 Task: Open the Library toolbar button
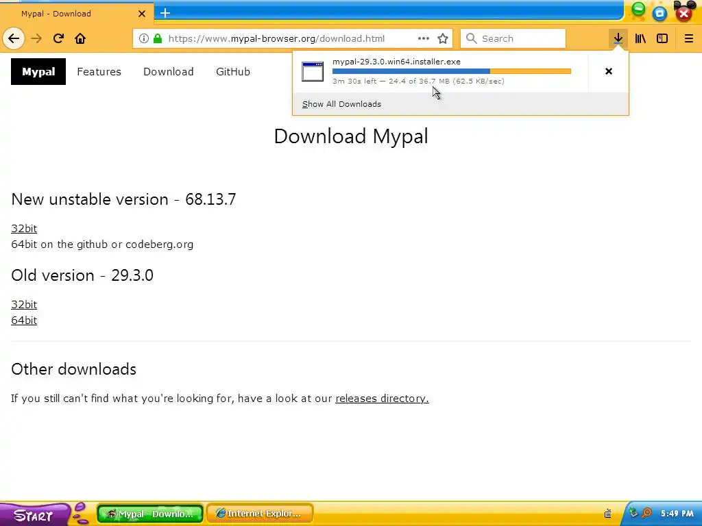point(640,38)
